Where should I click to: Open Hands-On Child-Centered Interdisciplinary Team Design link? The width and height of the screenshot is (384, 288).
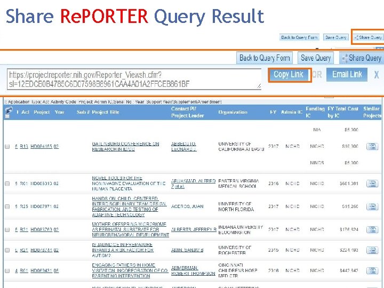[x=129, y=206]
